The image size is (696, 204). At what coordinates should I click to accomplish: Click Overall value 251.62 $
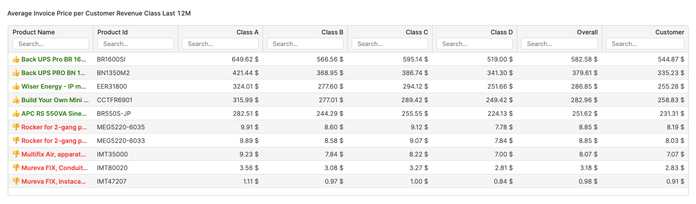(x=584, y=113)
